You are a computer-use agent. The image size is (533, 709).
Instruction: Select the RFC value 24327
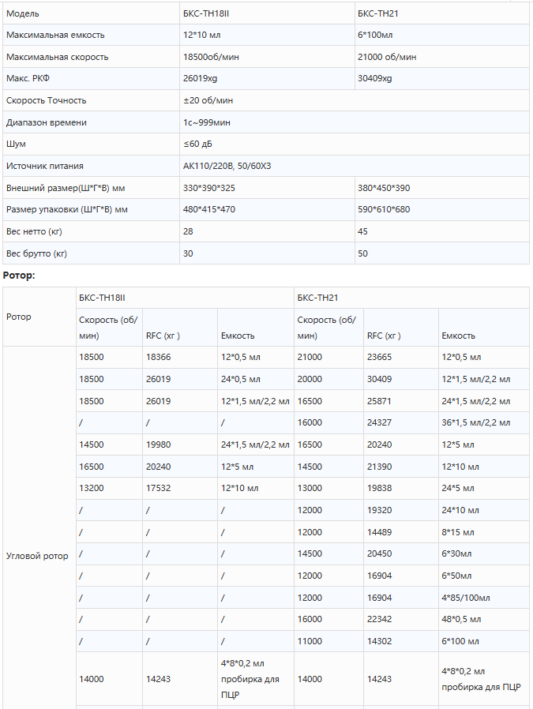coord(380,422)
